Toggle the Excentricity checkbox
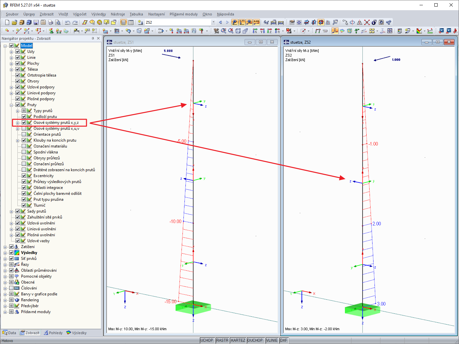 click(x=24, y=176)
